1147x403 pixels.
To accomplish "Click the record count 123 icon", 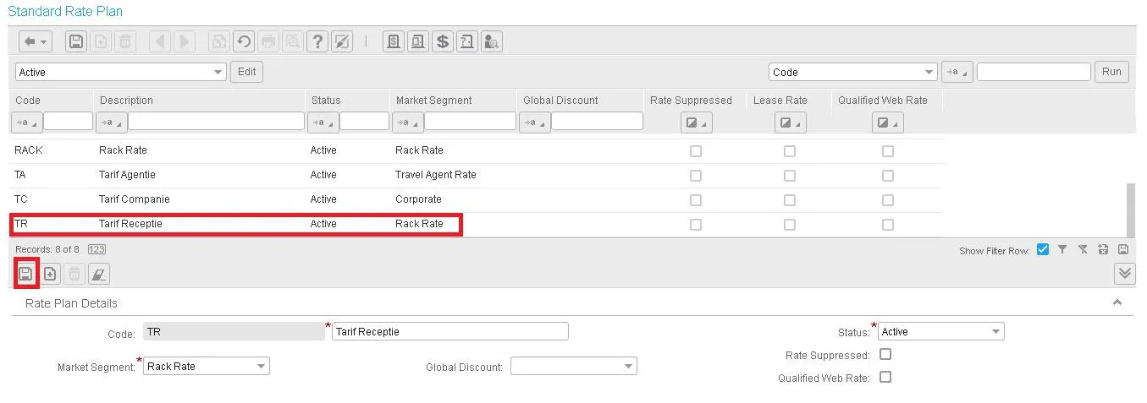I will click(x=97, y=249).
